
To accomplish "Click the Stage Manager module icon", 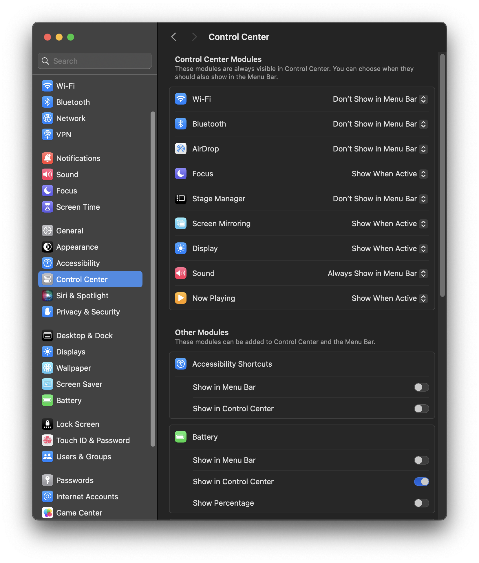I will pos(181,199).
